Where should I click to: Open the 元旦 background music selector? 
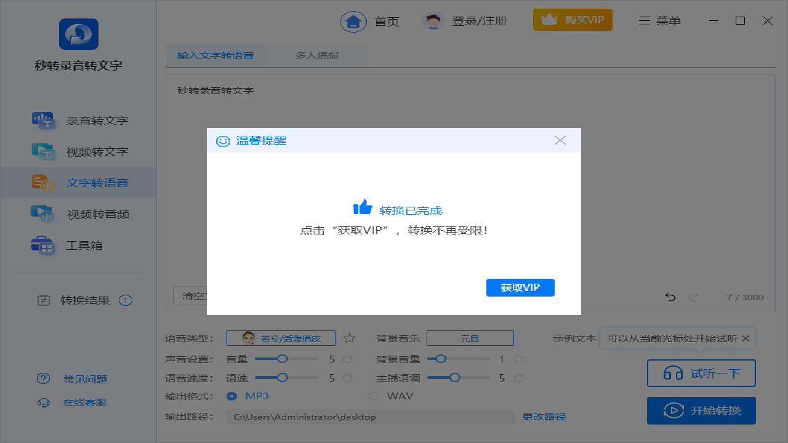(470, 338)
